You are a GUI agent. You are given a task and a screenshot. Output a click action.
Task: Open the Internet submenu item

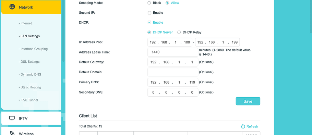click(x=25, y=23)
